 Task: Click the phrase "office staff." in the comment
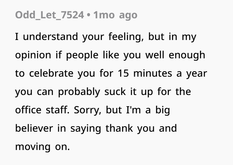pos(42,110)
